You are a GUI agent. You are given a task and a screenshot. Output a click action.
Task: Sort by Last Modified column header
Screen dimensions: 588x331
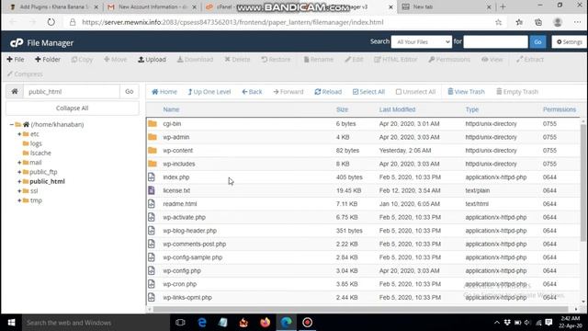[397, 109]
